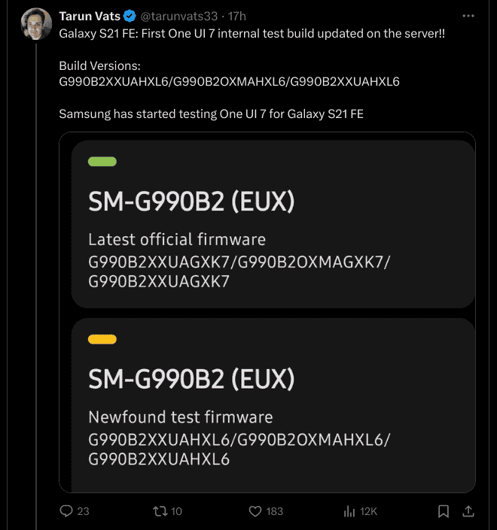497x530 pixels.
Task: Open Tarun Vats profile avatar
Action: point(35,25)
